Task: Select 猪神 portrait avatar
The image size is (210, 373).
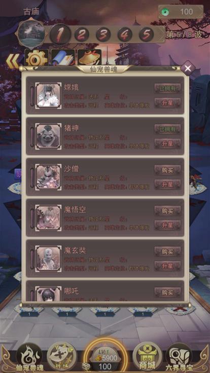Action: point(48,136)
